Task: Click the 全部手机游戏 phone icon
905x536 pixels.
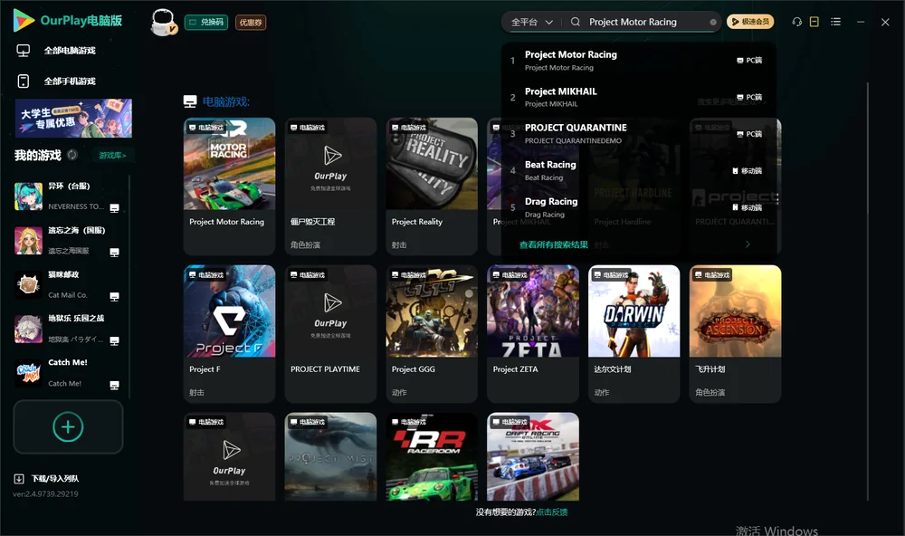Action: [x=24, y=81]
